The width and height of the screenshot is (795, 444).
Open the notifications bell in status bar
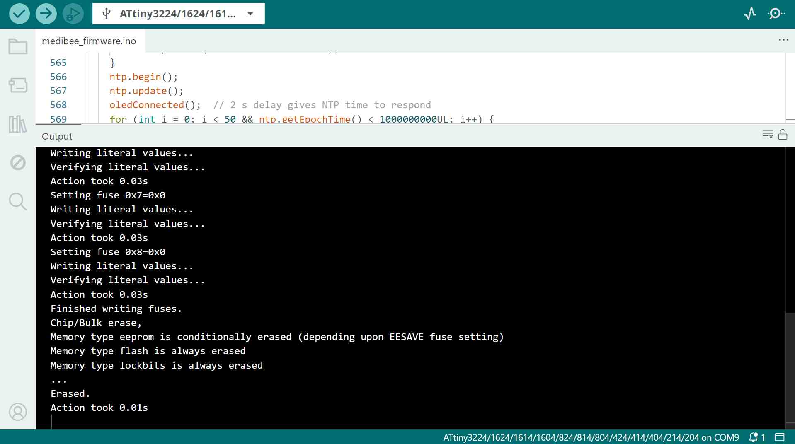point(757,437)
